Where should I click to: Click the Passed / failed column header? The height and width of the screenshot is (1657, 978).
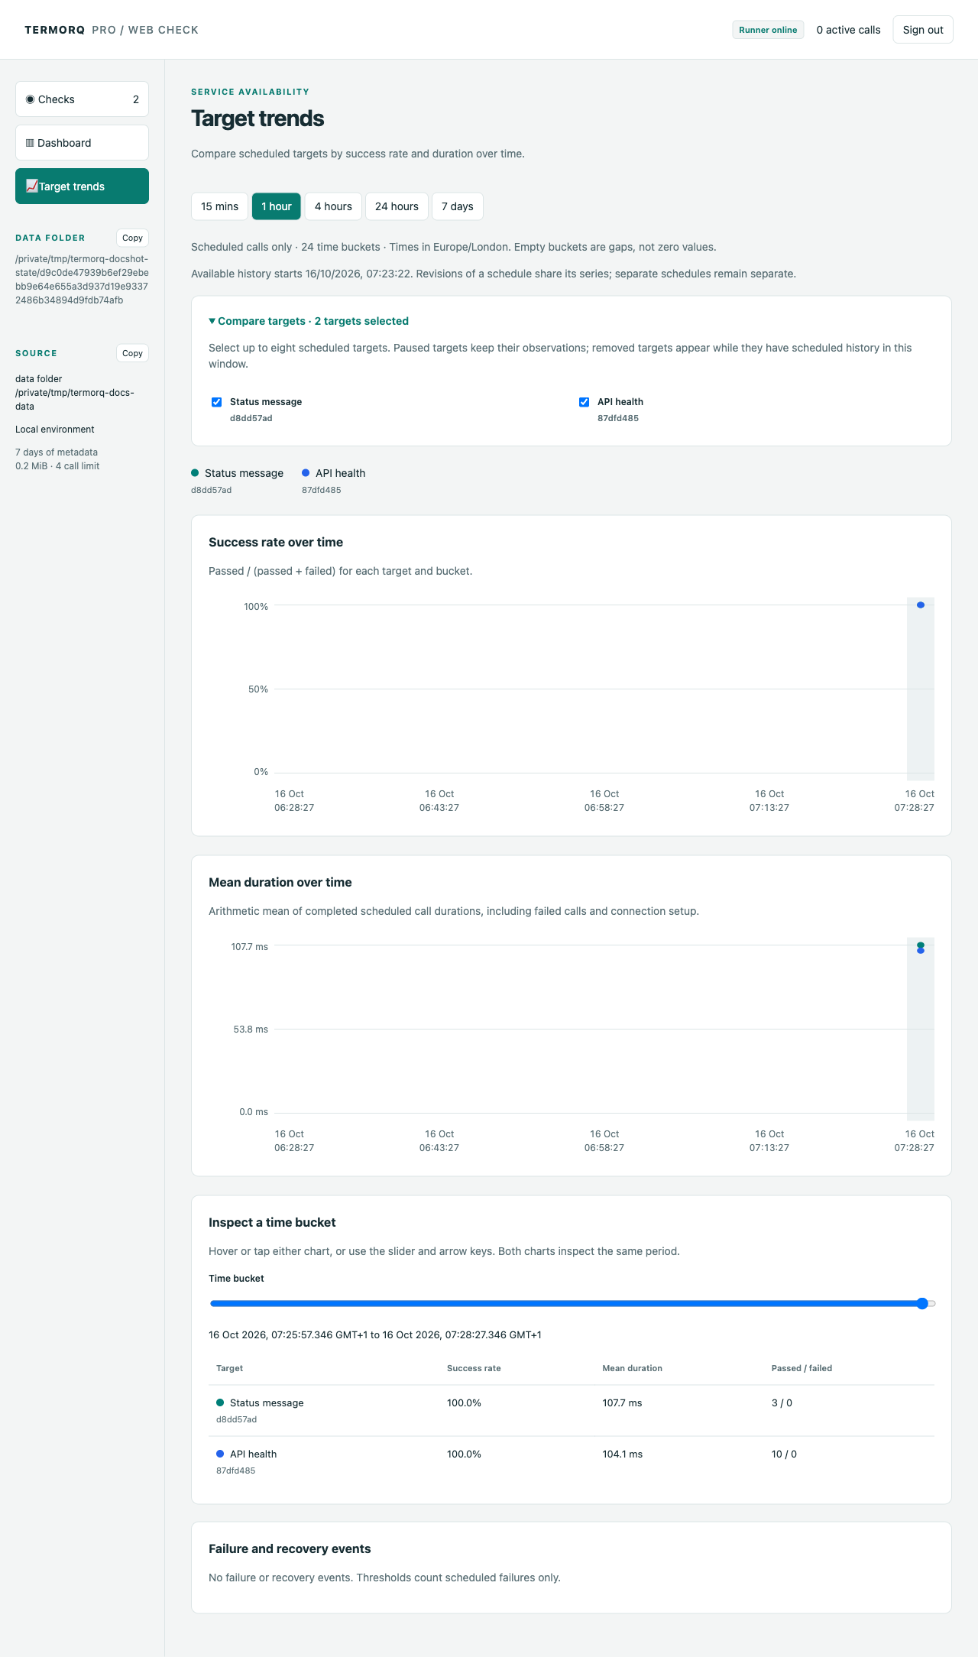(802, 1368)
